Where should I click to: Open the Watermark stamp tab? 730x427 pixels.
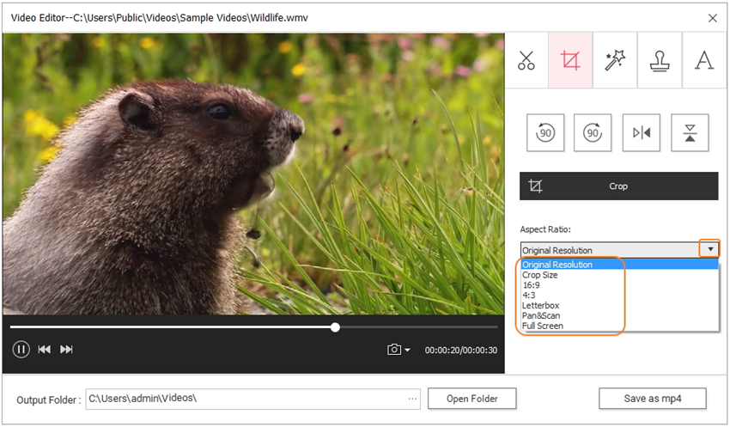(660, 61)
